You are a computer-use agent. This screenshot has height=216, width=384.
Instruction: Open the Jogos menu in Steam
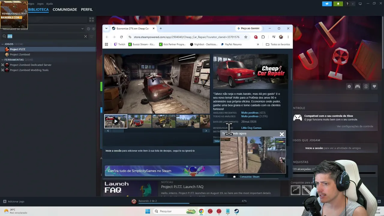point(40,4)
